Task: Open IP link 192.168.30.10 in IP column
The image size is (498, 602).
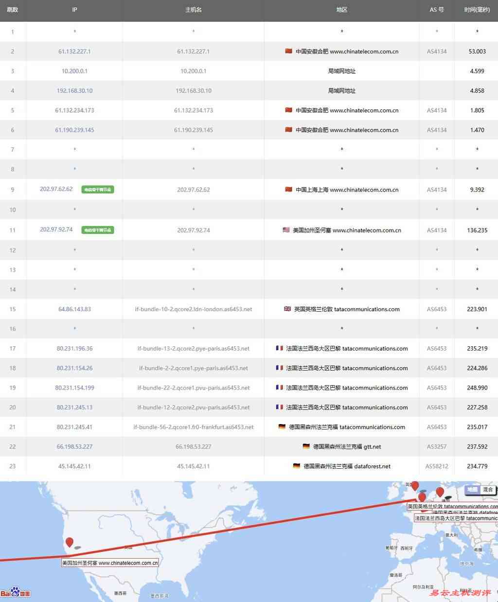Action: coord(74,90)
